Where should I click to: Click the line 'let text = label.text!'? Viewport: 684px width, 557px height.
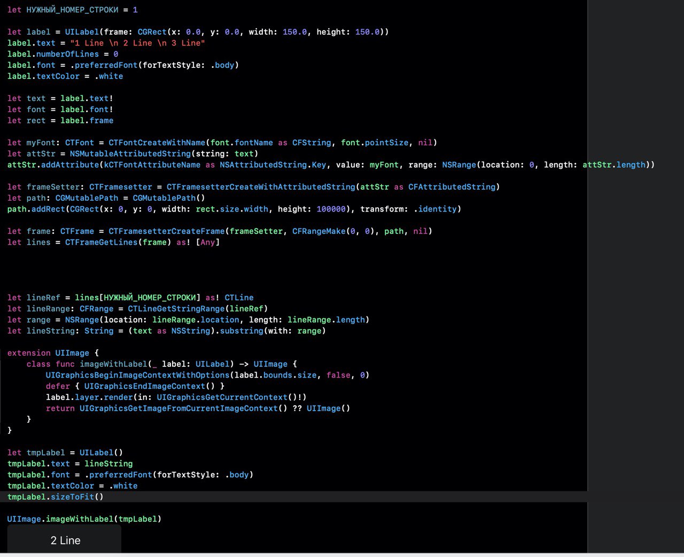click(60, 98)
